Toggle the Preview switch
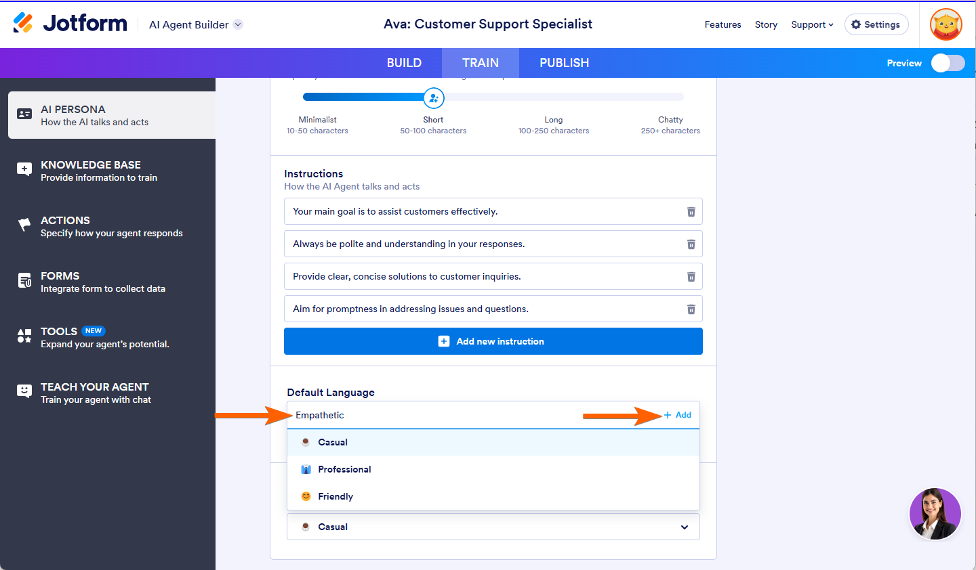The width and height of the screenshot is (976, 570). (x=948, y=63)
